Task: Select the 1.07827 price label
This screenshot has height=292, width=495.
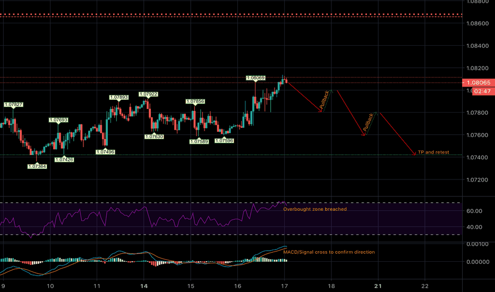Action: 14,105
